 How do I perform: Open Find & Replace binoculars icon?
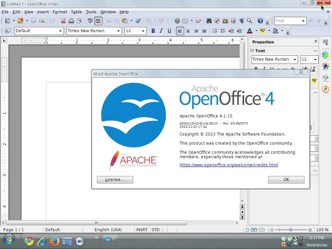[x=209, y=21]
